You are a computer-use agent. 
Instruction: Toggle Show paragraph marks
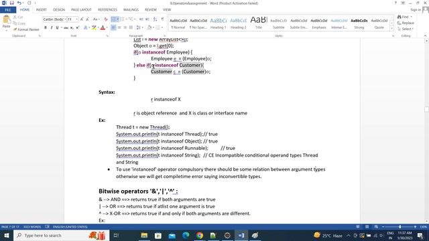[x=162, y=19]
